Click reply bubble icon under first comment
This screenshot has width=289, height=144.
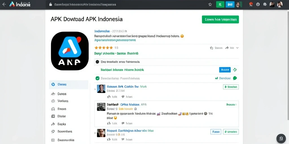(x=123, y=97)
